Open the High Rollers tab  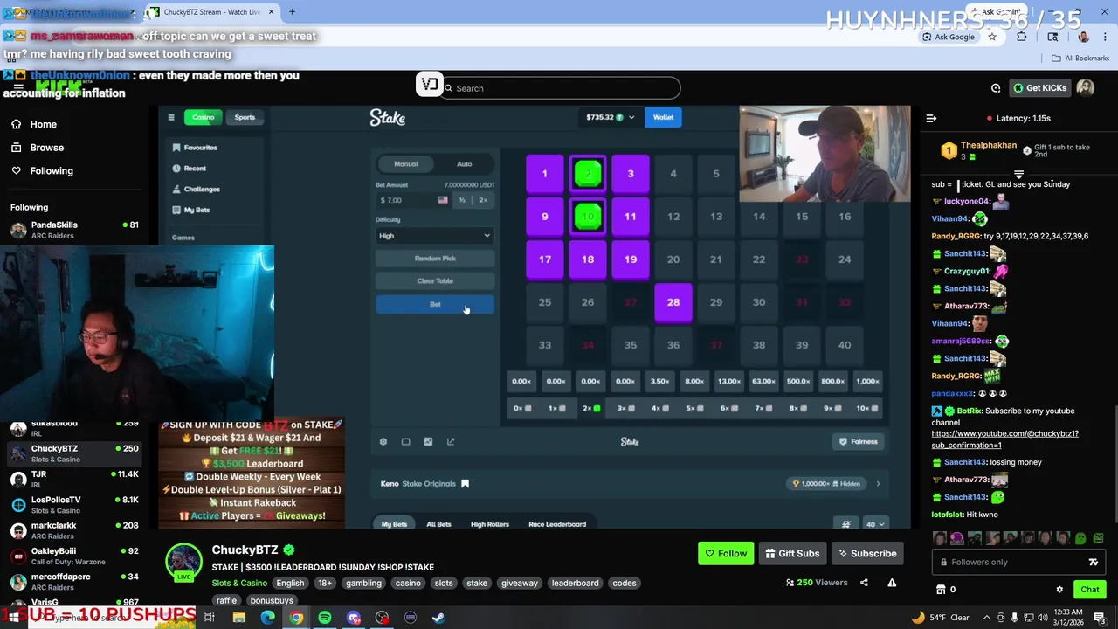490,524
